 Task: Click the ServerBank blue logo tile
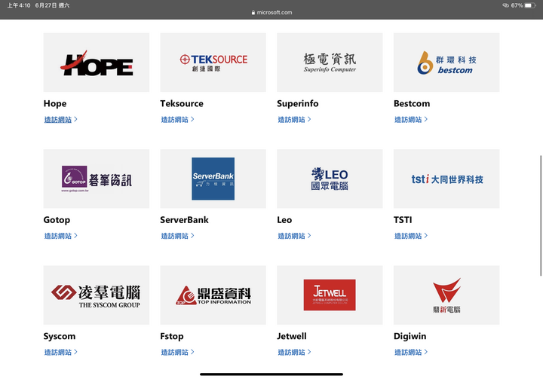click(213, 179)
